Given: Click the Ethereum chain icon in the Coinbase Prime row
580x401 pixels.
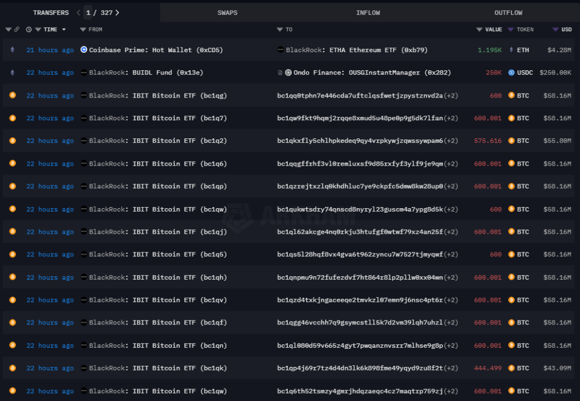Looking at the screenshot, I should 12,49.
